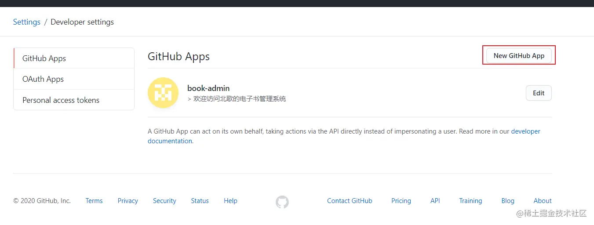
Task: Open the developer documentation link
Action: (525, 131)
